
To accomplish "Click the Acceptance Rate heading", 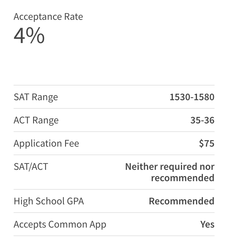I will (48, 17).
